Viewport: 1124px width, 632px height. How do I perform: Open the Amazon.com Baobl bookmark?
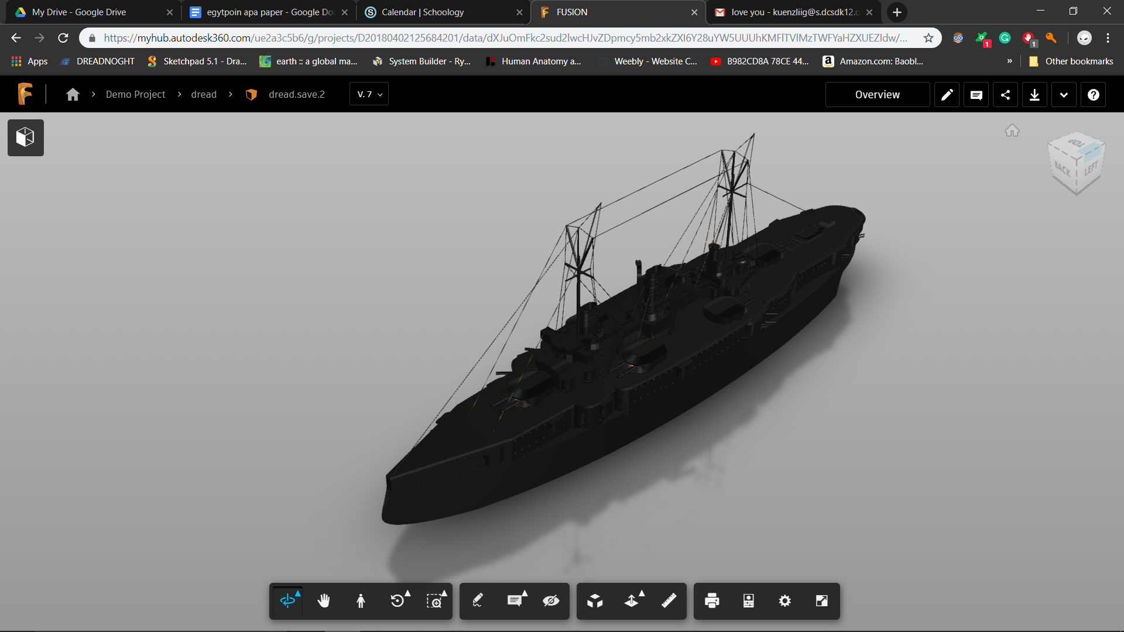[873, 61]
